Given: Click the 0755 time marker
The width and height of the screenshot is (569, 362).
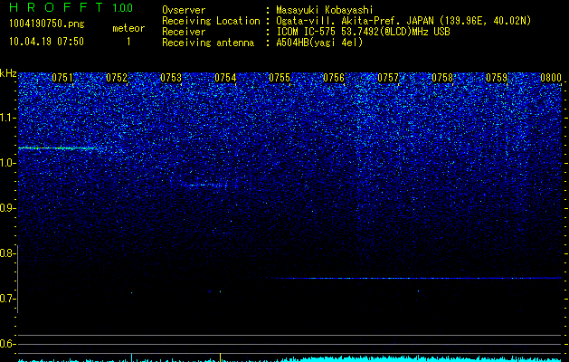Looking at the screenshot, I should pos(280,78).
